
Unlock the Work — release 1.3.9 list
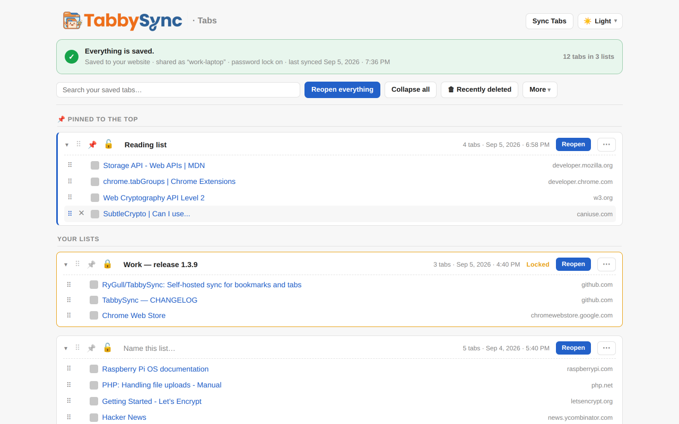[x=107, y=264]
